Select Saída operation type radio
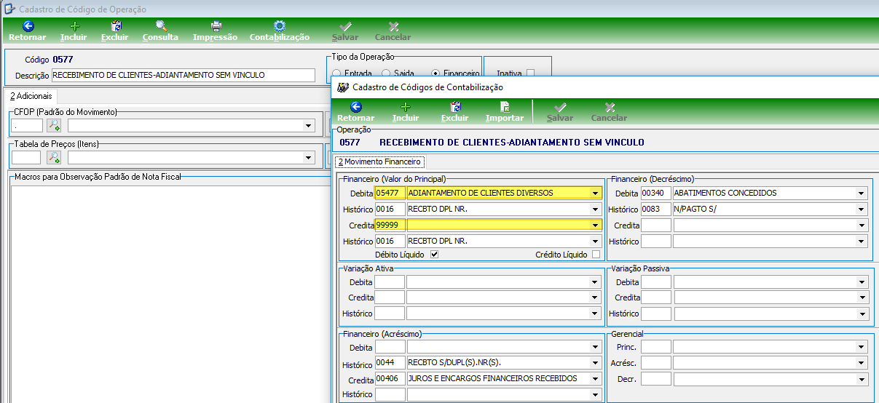The height and width of the screenshot is (403, 879). tap(386, 73)
